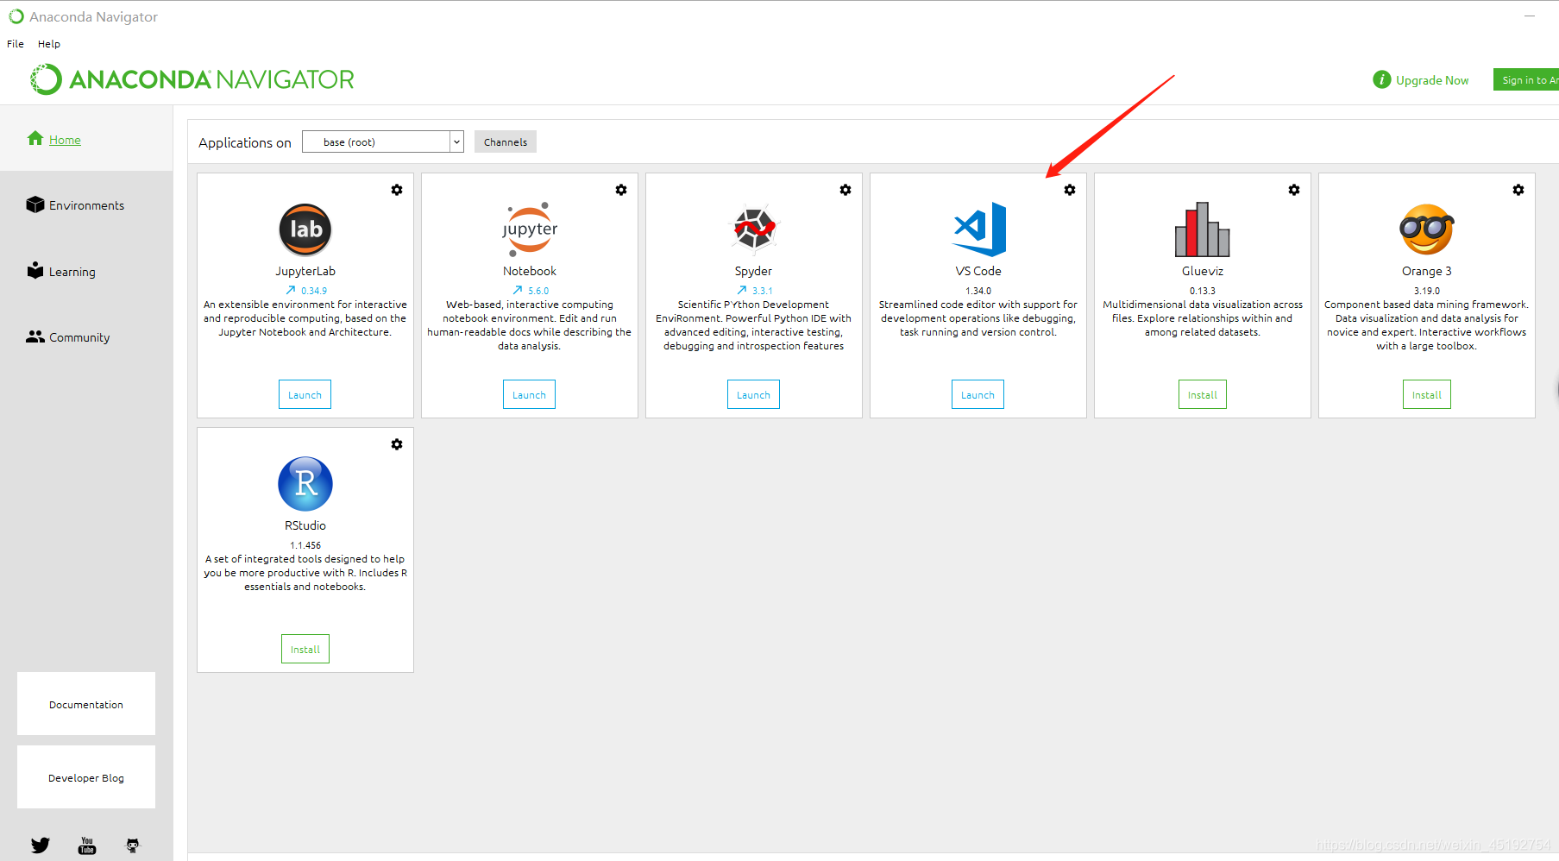Click the Learning sidebar icon
Screen dimensions: 1559x861
(x=35, y=270)
